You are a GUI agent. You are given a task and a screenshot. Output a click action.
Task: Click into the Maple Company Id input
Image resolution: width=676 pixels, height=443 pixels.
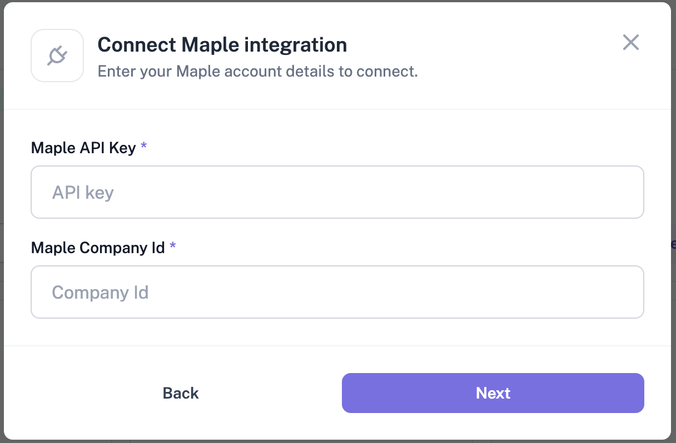(x=337, y=292)
